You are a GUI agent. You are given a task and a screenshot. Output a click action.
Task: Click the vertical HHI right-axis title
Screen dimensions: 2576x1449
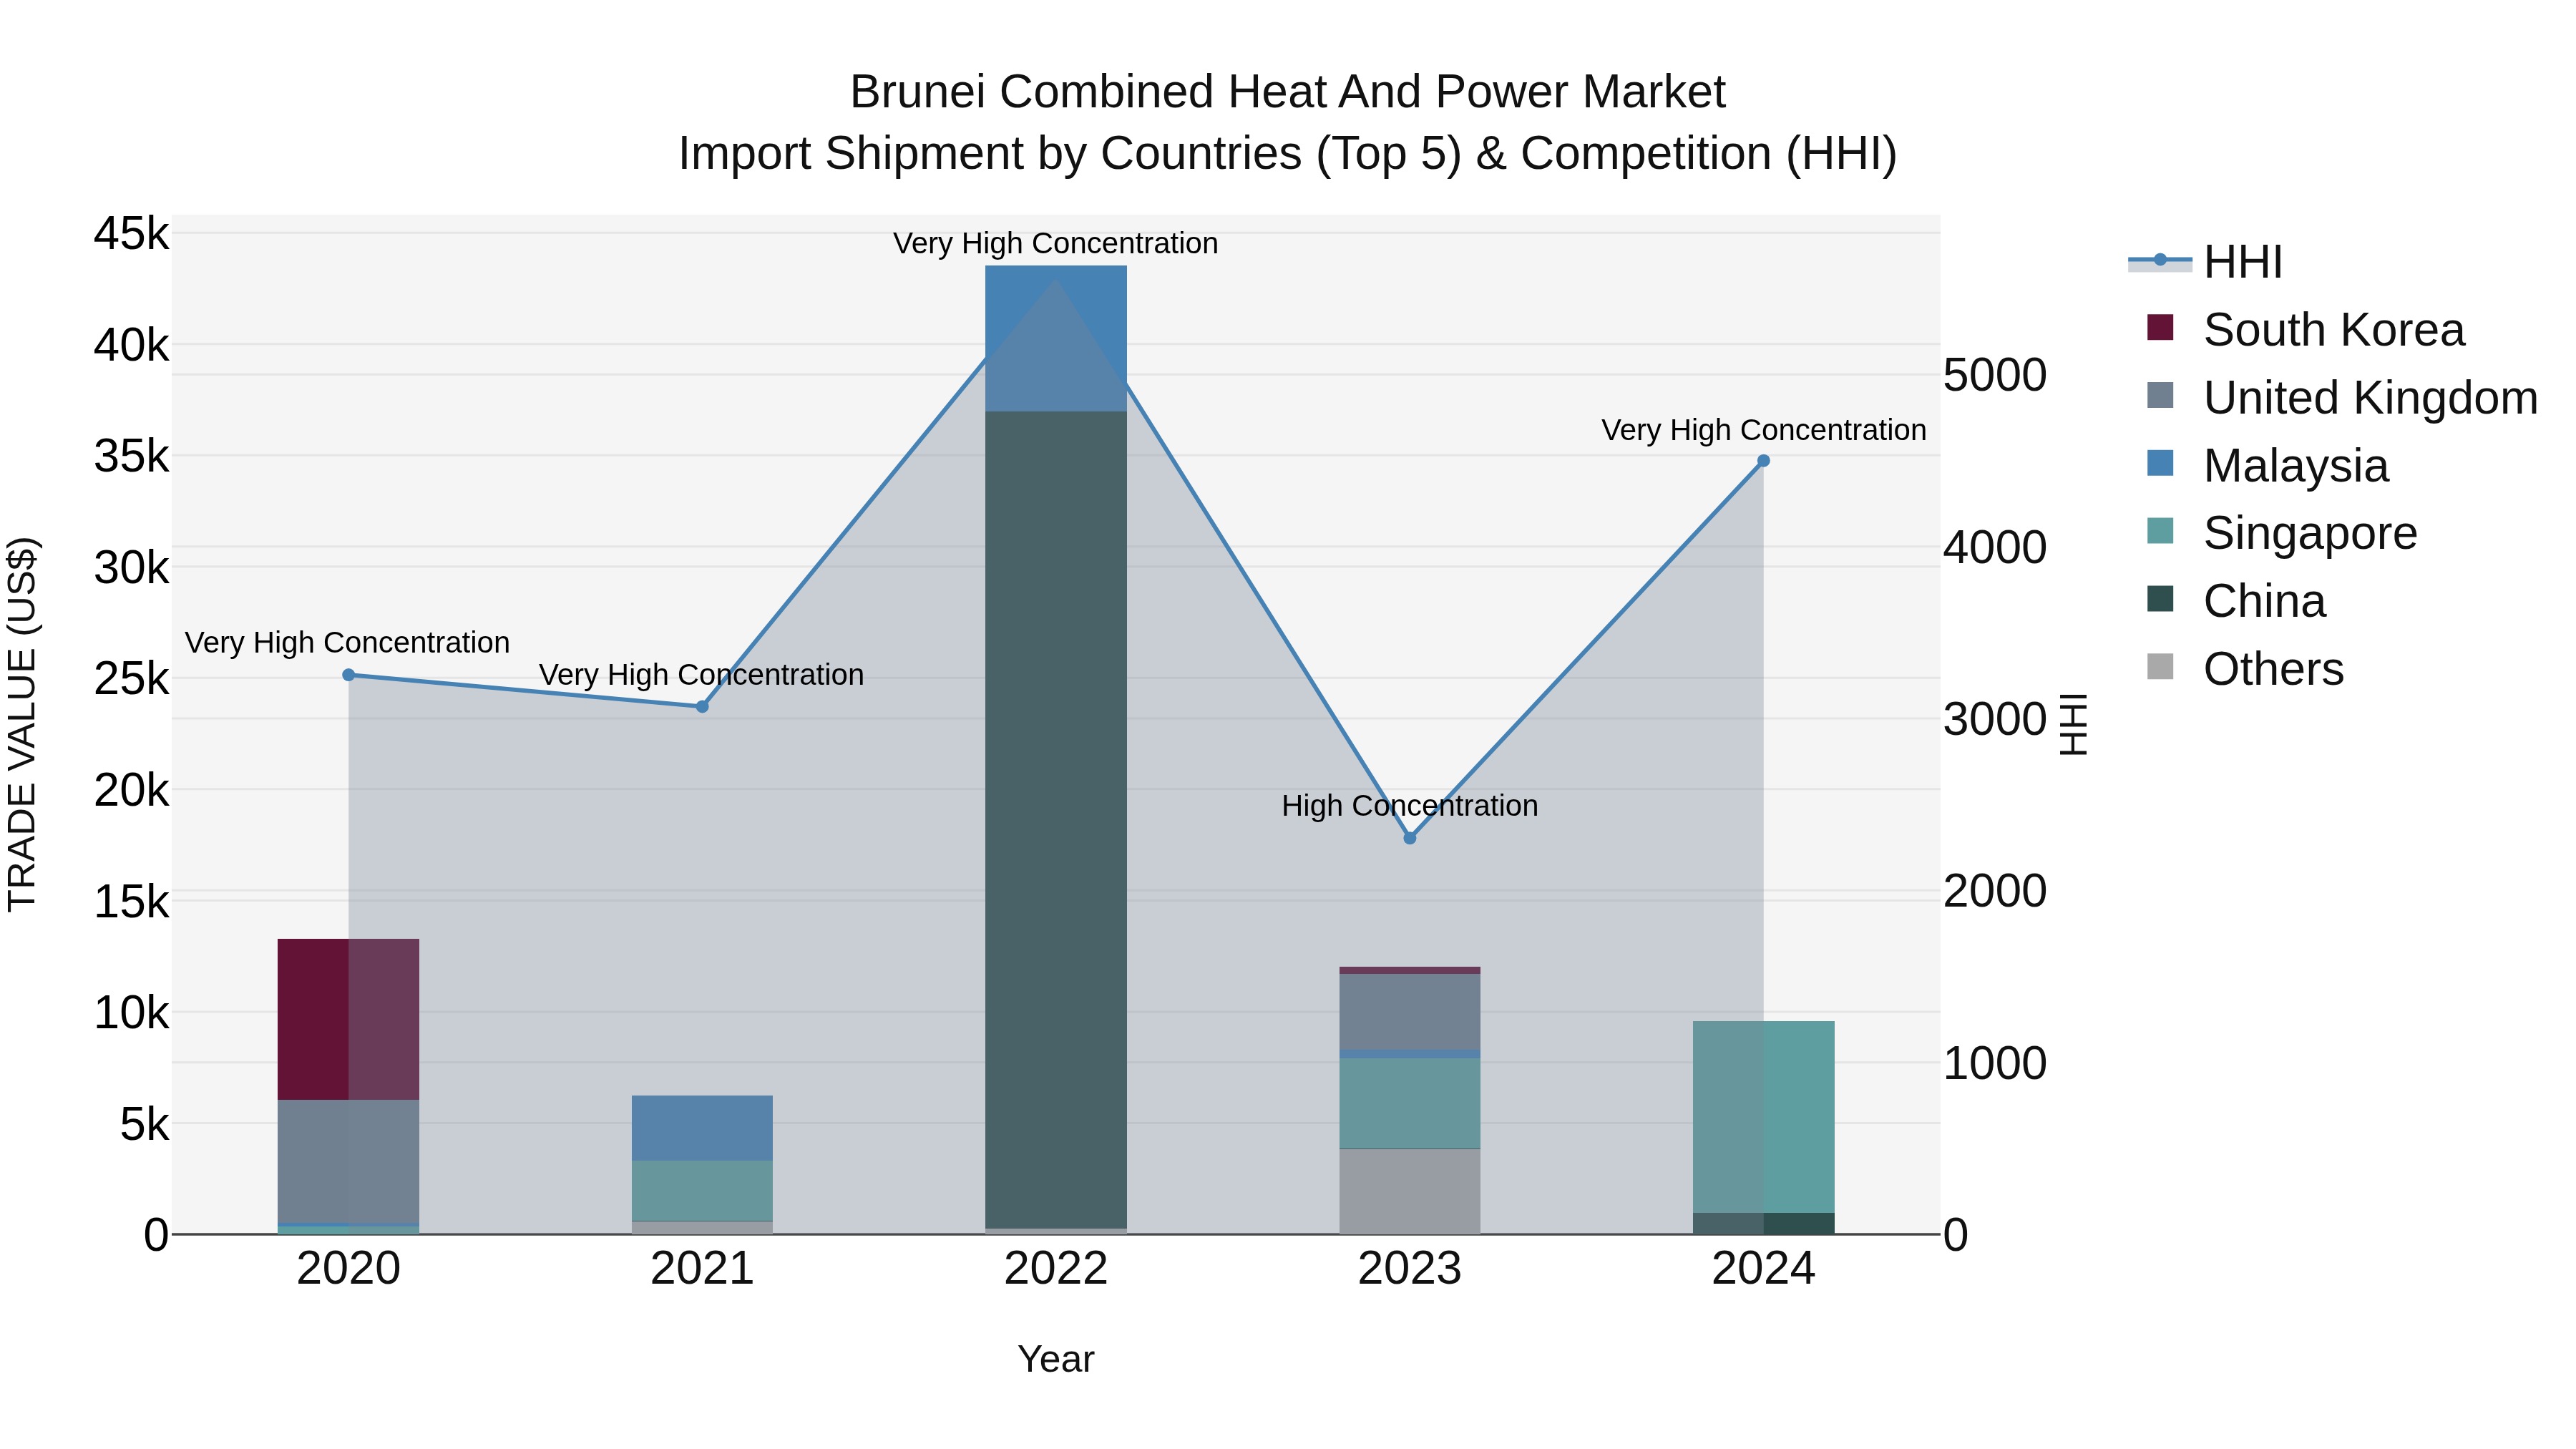(2074, 725)
